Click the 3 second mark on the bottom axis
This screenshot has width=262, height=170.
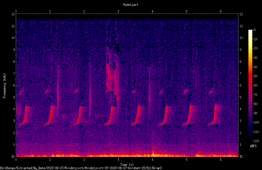pos(118,160)
